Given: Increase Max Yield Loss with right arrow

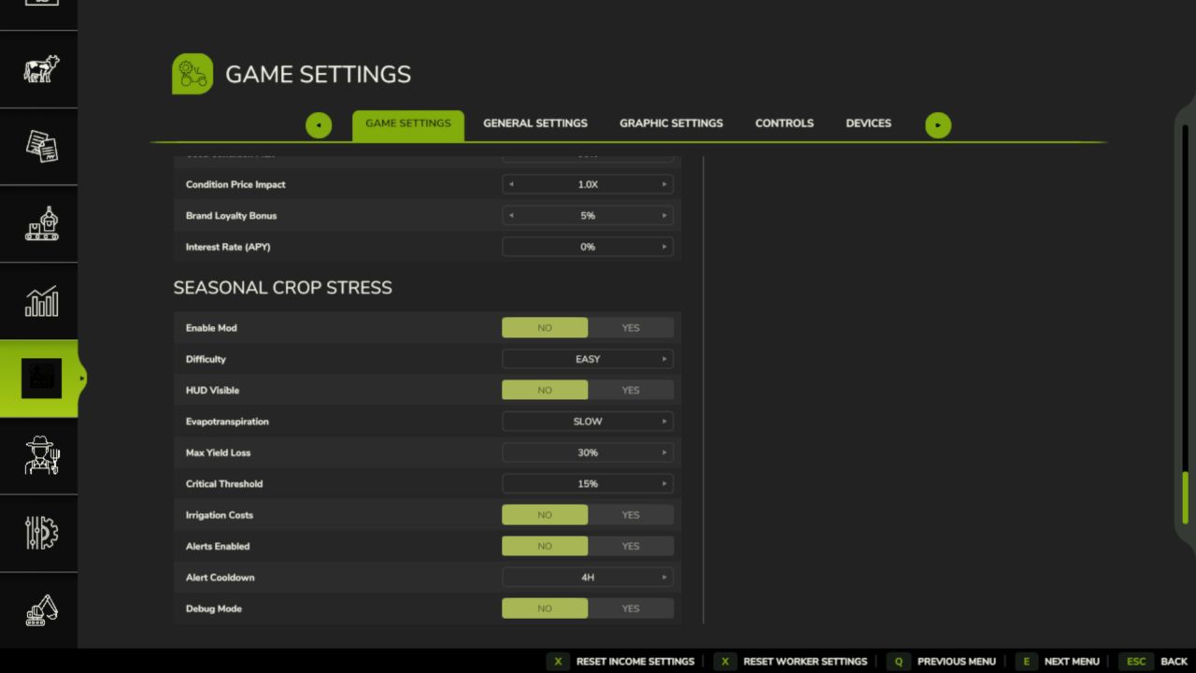Looking at the screenshot, I should pyautogui.click(x=663, y=452).
